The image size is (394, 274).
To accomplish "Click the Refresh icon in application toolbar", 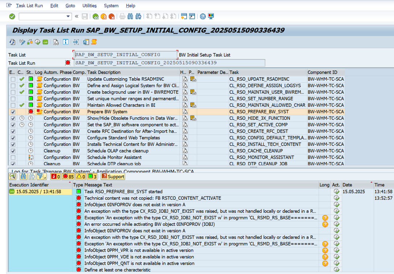I will [12, 42].
